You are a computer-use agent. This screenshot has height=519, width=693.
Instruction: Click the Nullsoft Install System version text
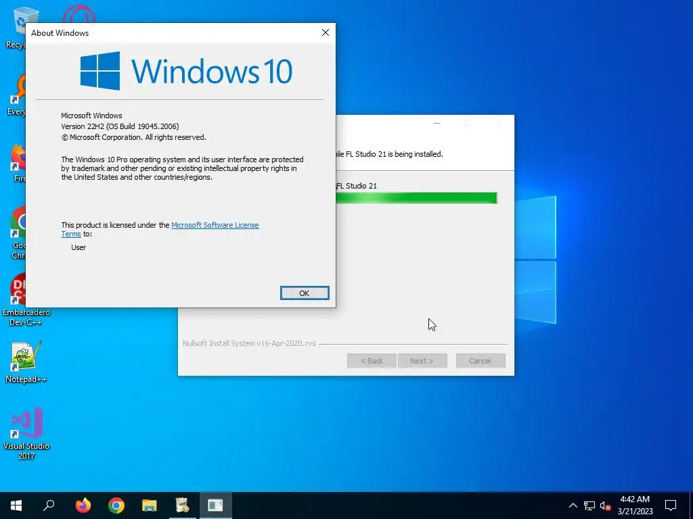point(249,343)
